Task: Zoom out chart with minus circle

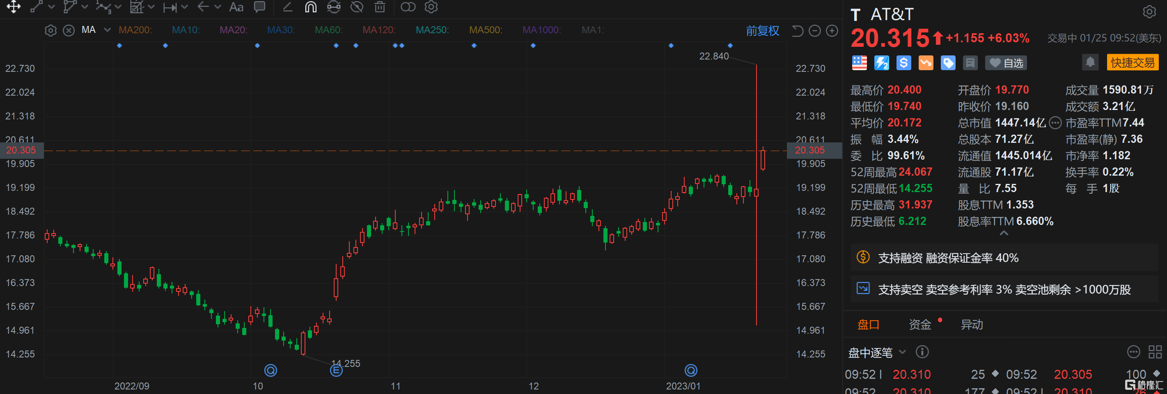Action: coord(814,31)
